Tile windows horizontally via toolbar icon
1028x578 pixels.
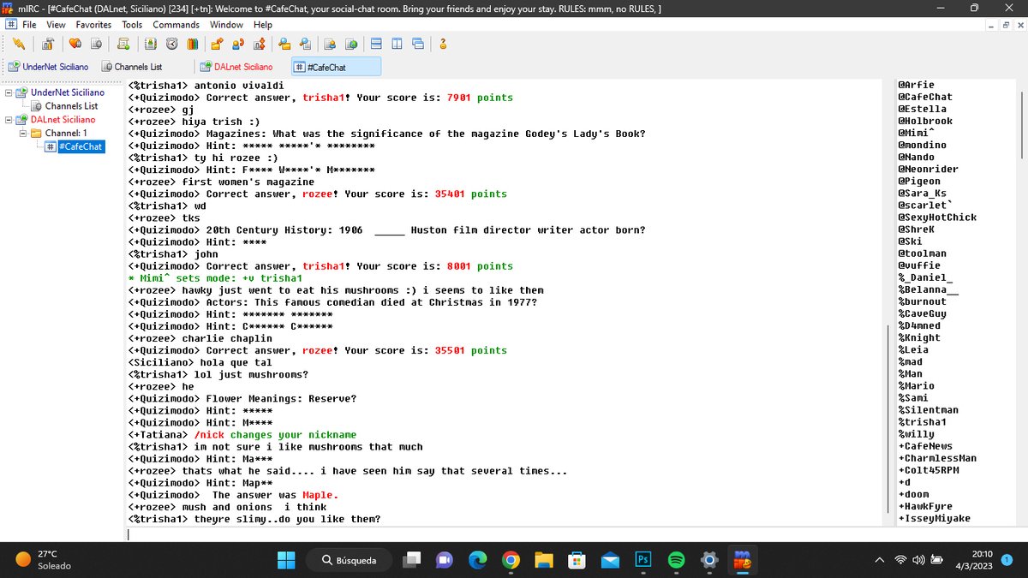pyautogui.click(x=377, y=44)
